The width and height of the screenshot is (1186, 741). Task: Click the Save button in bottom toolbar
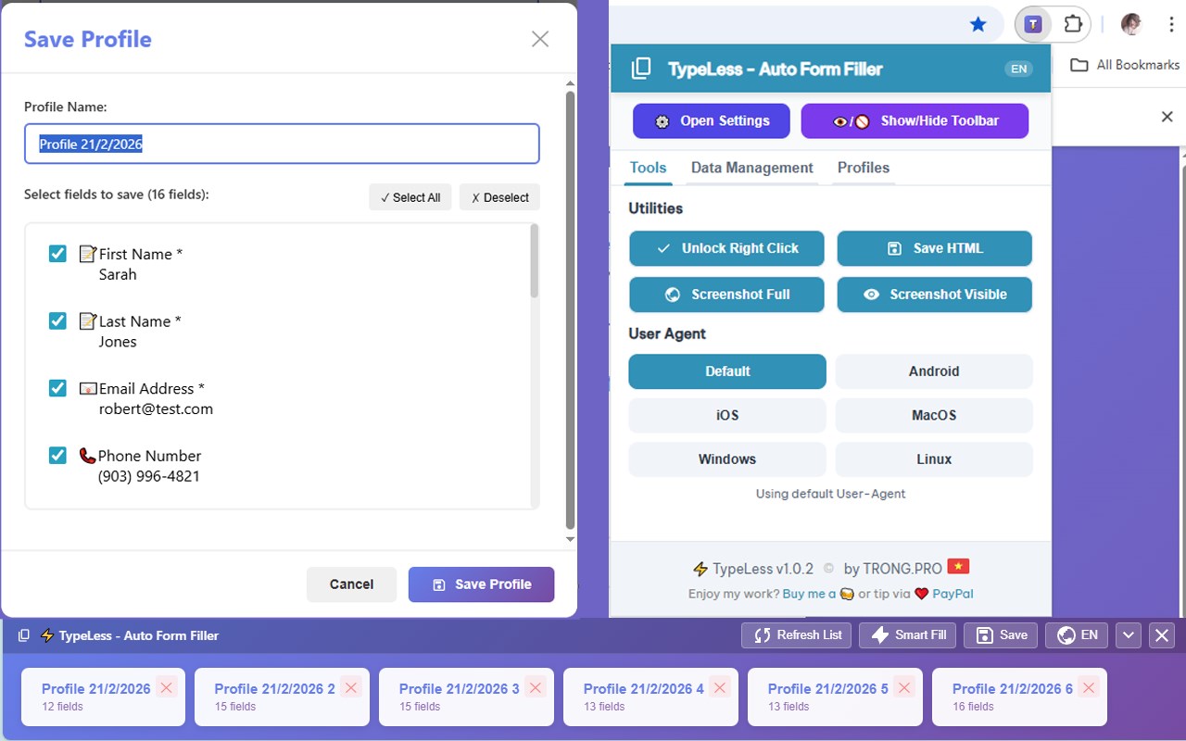1001,635
